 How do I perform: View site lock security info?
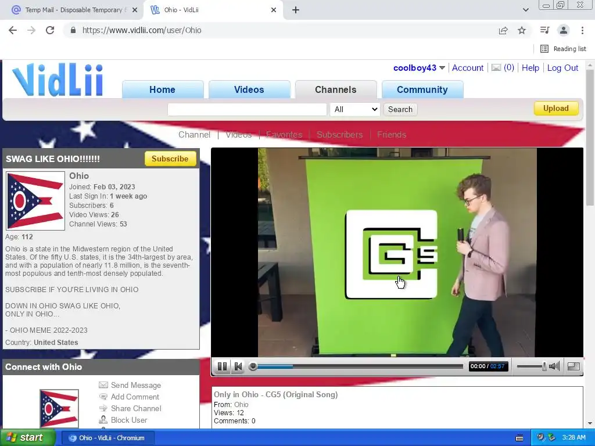(x=73, y=30)
